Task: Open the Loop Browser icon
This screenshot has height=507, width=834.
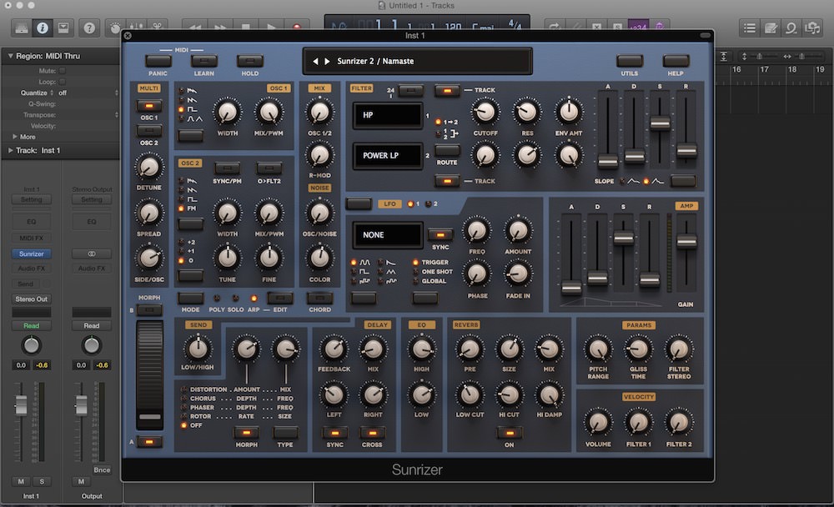Action: (x=791, y=28)
